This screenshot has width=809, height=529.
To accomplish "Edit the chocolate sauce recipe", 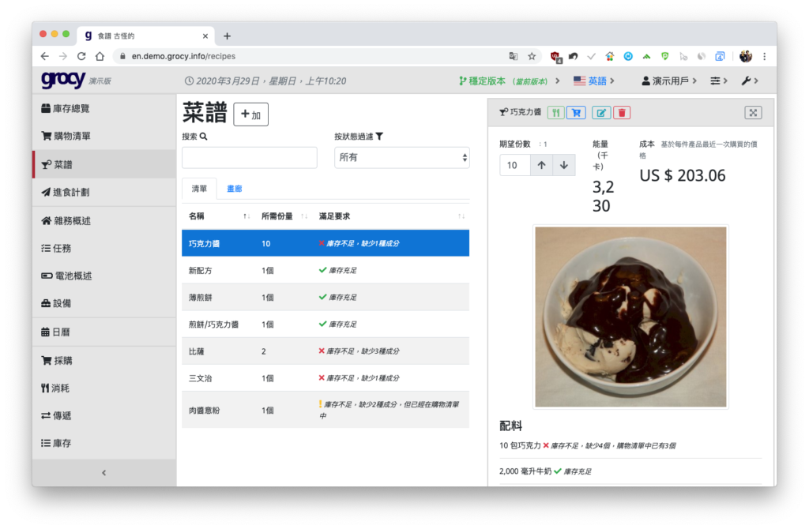I will [601, 112].
